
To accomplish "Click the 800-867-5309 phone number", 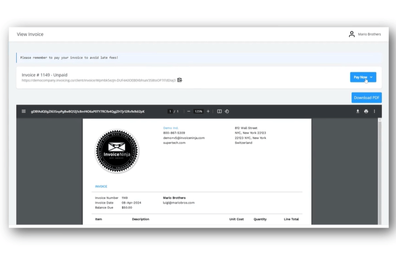I will 174,132.
